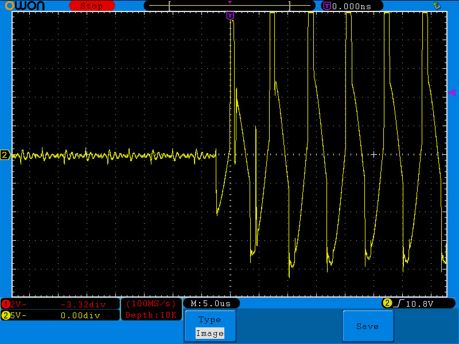Click the horizontal trigger position readout 0.000ns

tap(352, 6)
